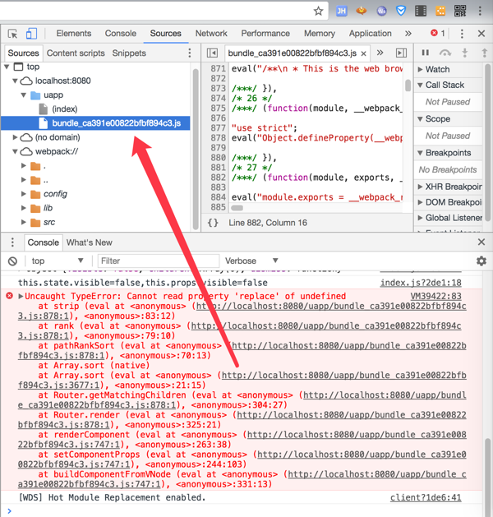Viewport: 493px width, 517px height.
Task: Open the film strip extension icon
Action: point(421,11)
